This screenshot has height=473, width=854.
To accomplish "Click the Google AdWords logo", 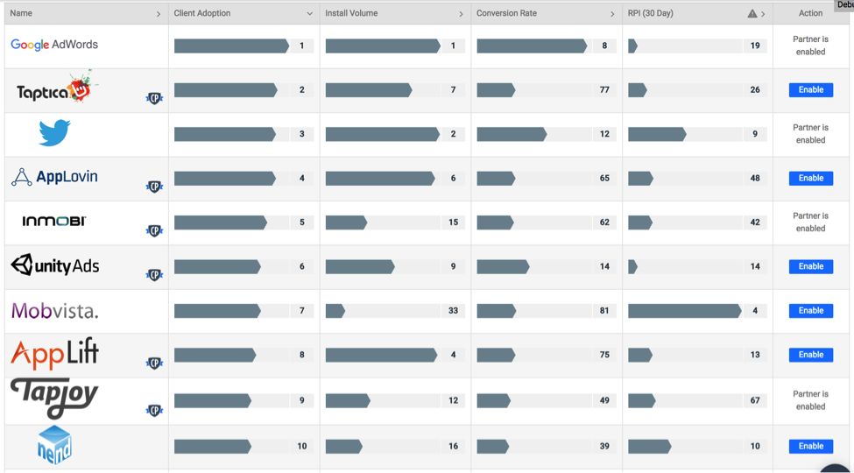I will coord(54,45).
